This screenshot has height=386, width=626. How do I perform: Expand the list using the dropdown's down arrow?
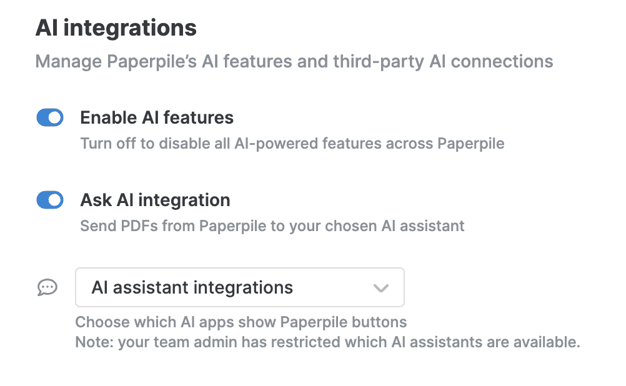[381, 288]
